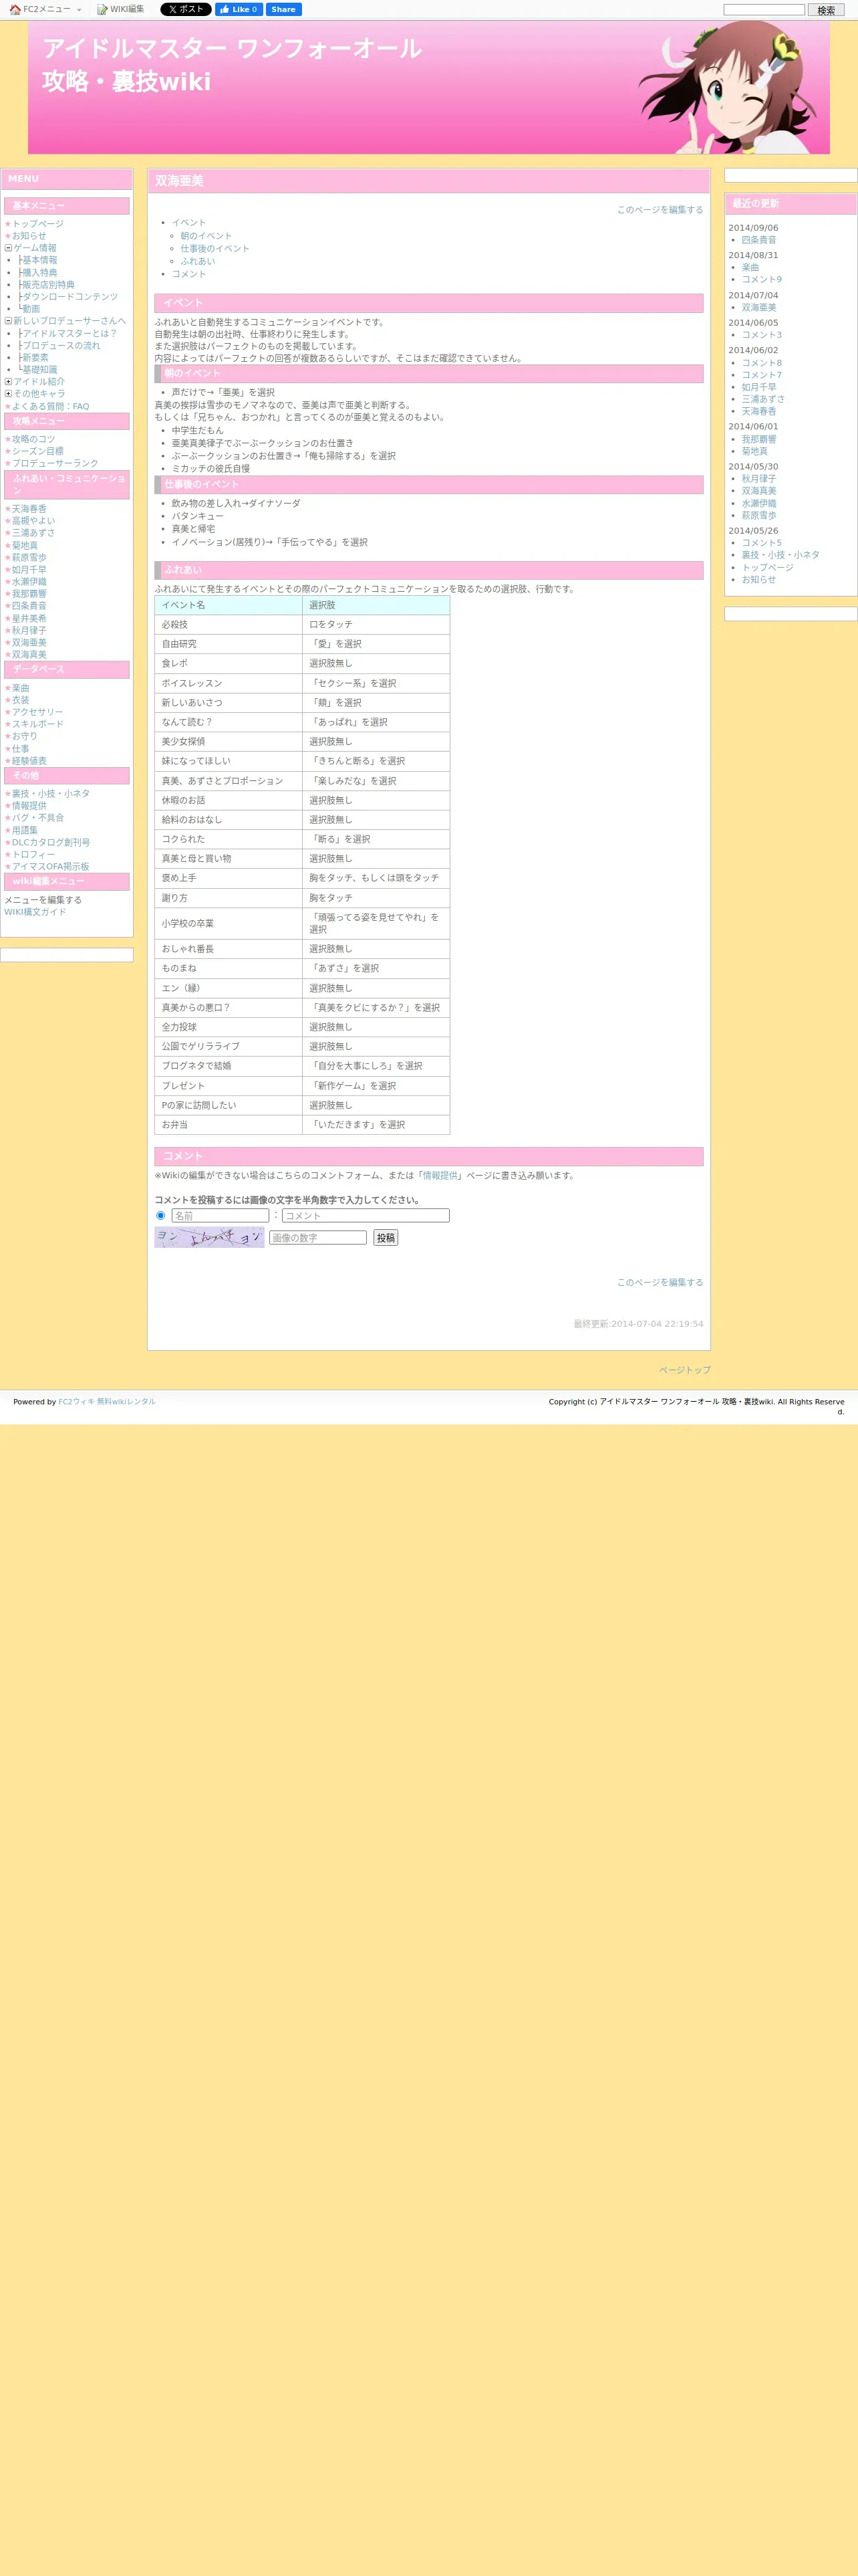This screenshot has width=858, height=2576.
Task: Expand the その他キャラ tree node
Action: 8,393
